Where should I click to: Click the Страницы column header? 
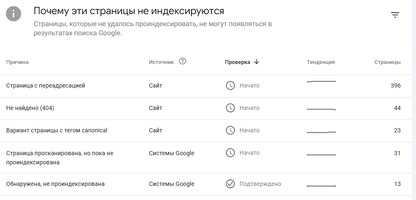(x=387, y=62)
